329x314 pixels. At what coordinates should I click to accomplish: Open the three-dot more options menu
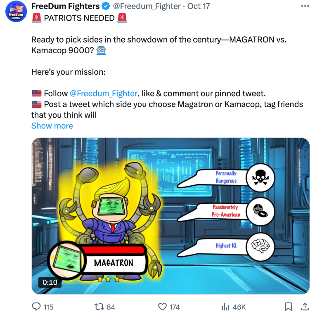pos(305,6)
